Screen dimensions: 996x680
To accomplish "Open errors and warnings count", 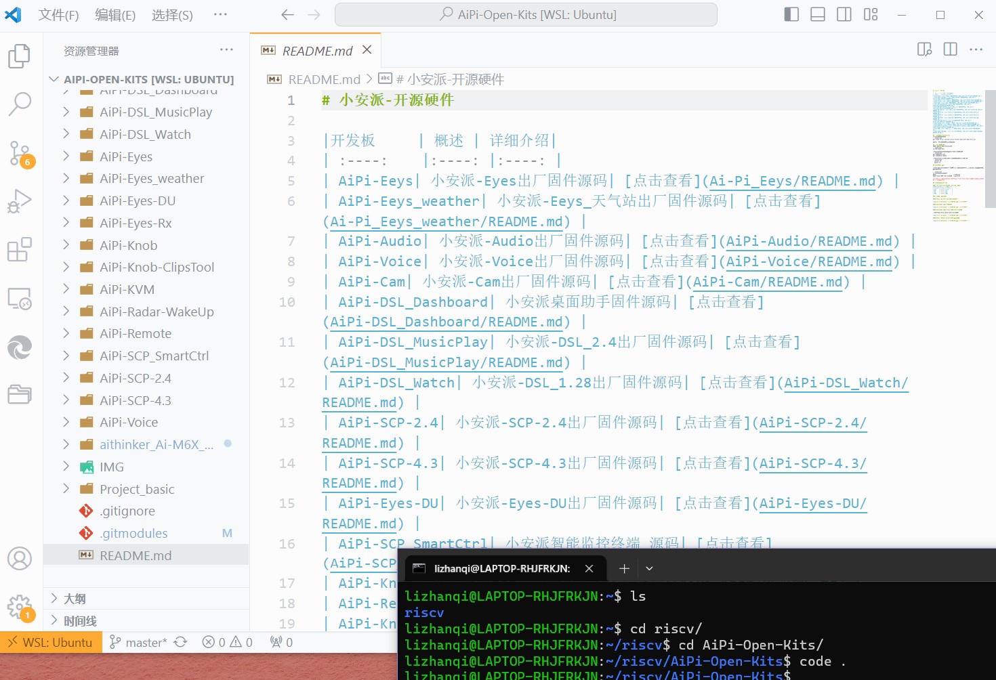I will coord(228,642).
